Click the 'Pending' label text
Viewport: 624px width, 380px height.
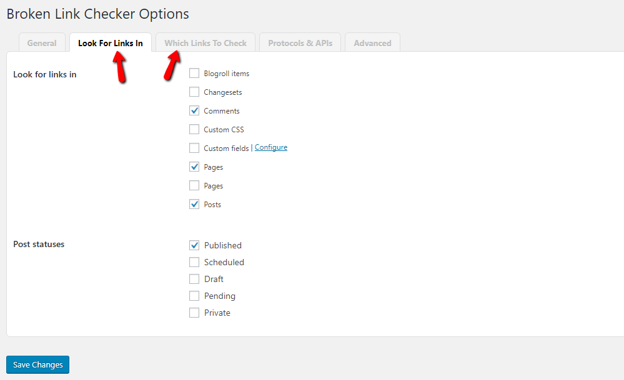[x=220, y=296]
